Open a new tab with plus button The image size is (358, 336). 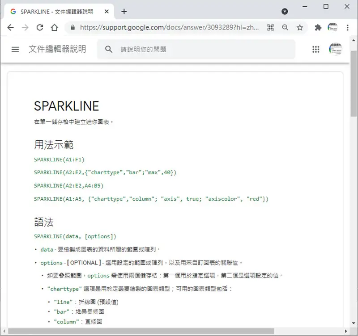[124, 12]
